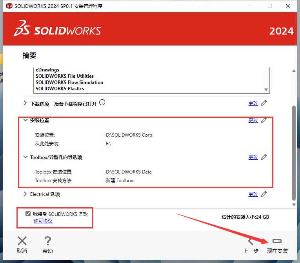
Task: Click the main summary vertical scrollbar
Action: (x=294, y=153)
